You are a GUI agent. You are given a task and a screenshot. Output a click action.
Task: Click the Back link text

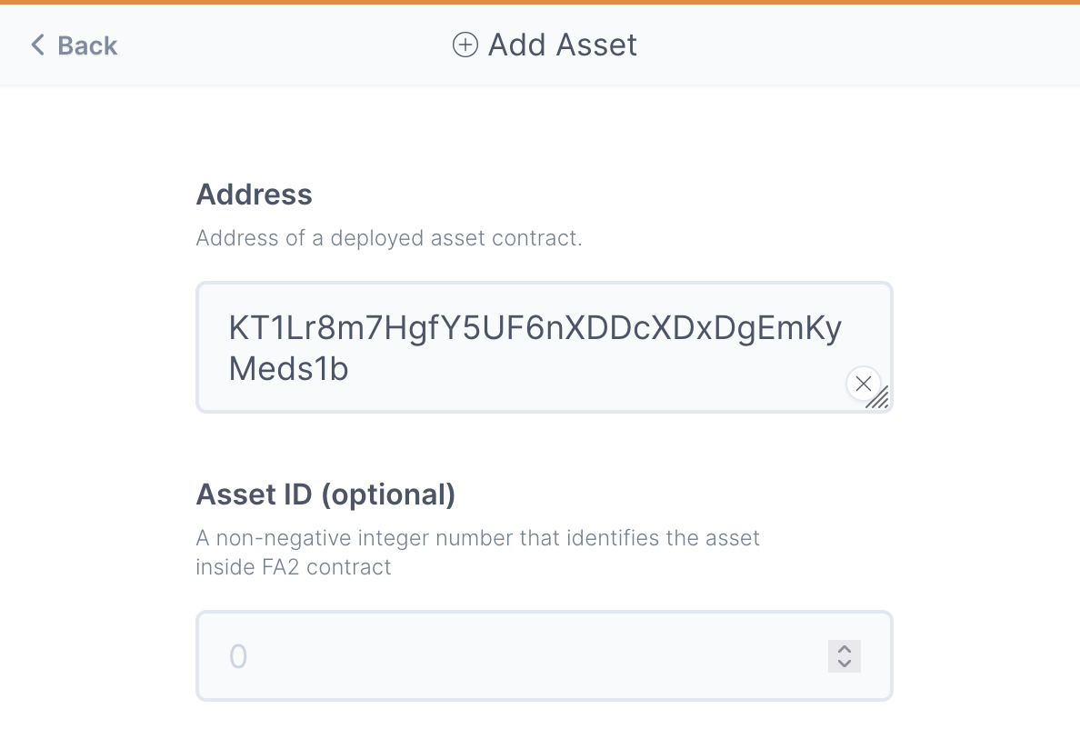(x=87, y=45)
